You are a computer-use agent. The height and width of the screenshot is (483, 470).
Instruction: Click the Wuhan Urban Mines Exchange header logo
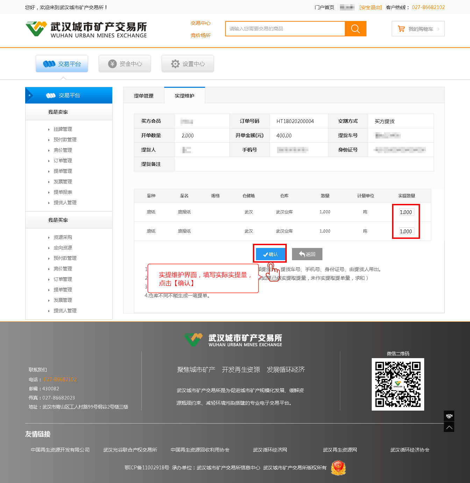coord(86,29)
